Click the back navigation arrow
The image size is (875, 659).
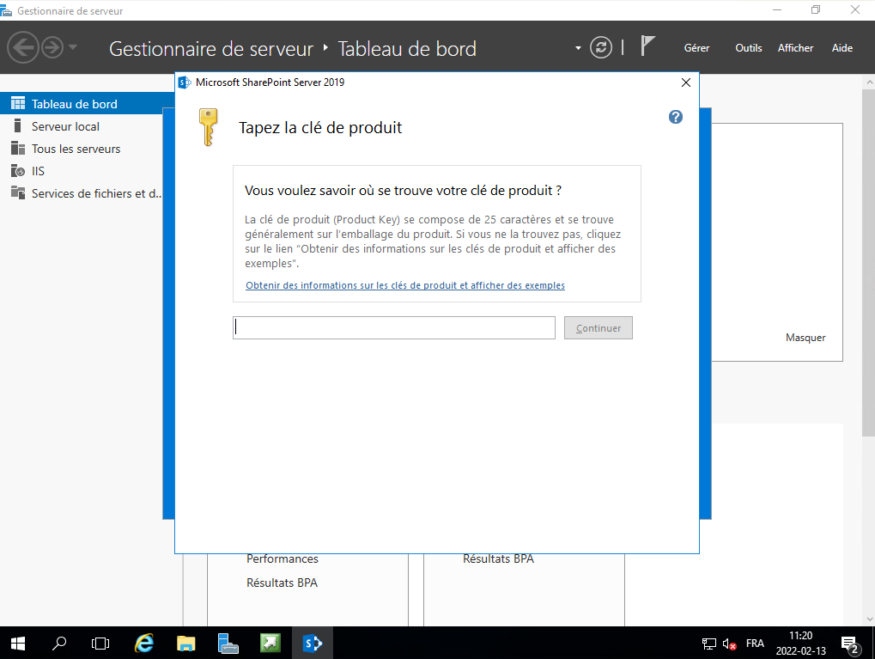pyautogui.click(x=23, y=47)
